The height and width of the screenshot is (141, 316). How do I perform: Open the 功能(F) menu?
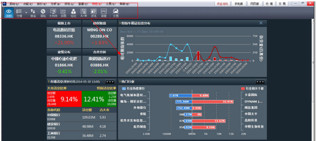tap(28, 4)
